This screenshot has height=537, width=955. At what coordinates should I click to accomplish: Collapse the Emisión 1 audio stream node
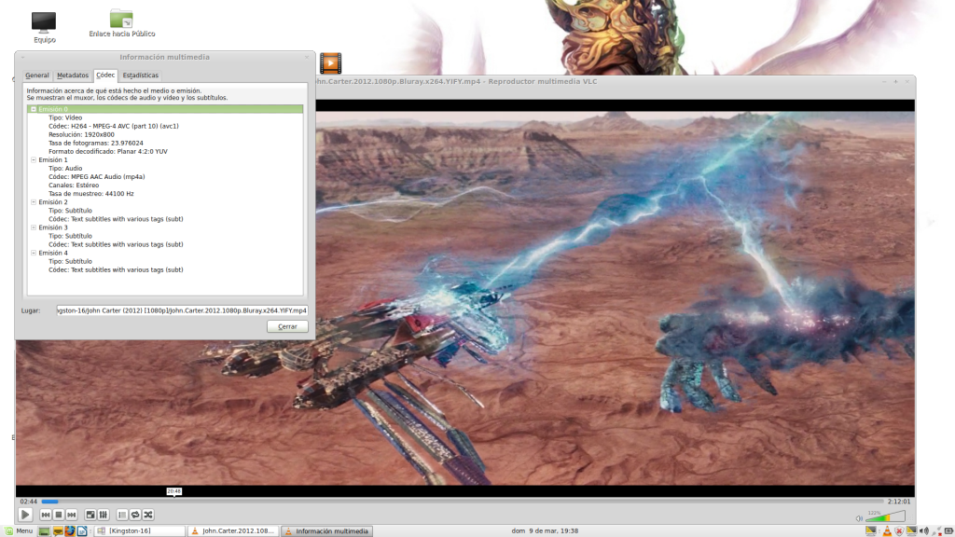click(34, 160)
